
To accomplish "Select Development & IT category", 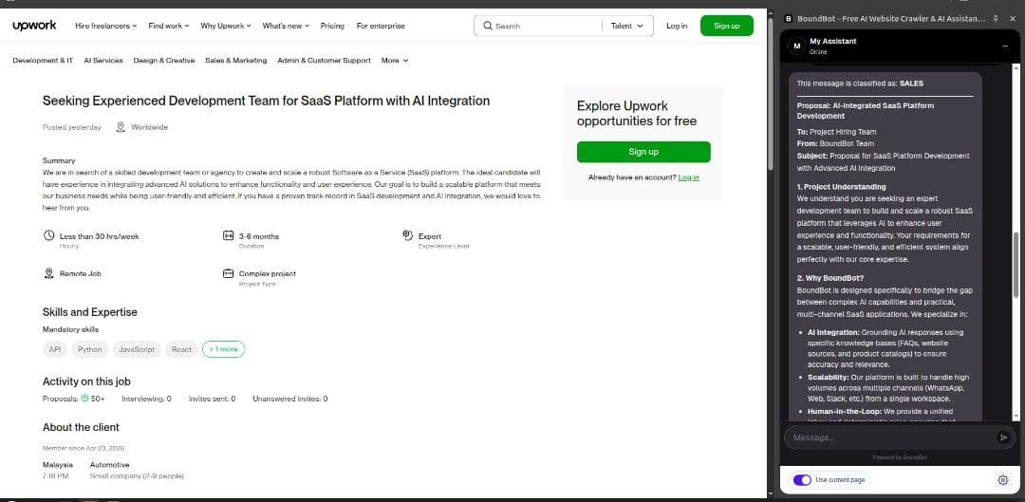I will tap(43, 60).
